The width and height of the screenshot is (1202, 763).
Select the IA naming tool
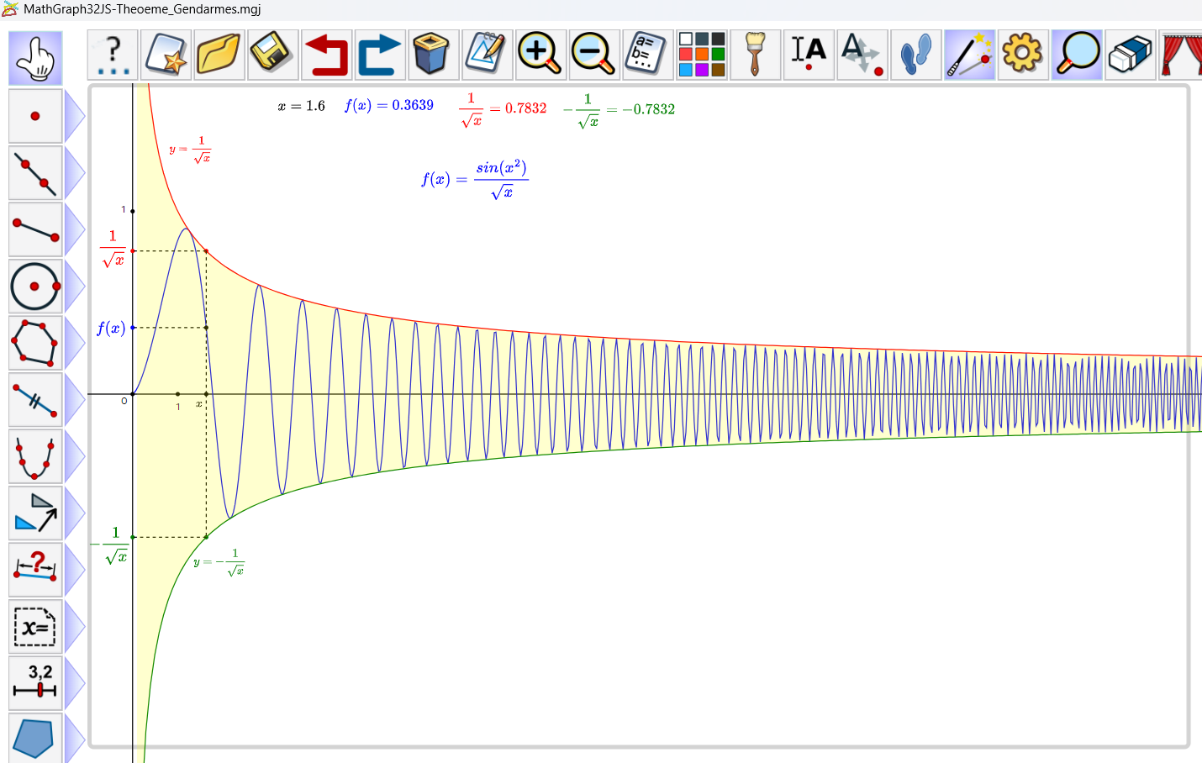pyautogui.click(x=809, y=55)
